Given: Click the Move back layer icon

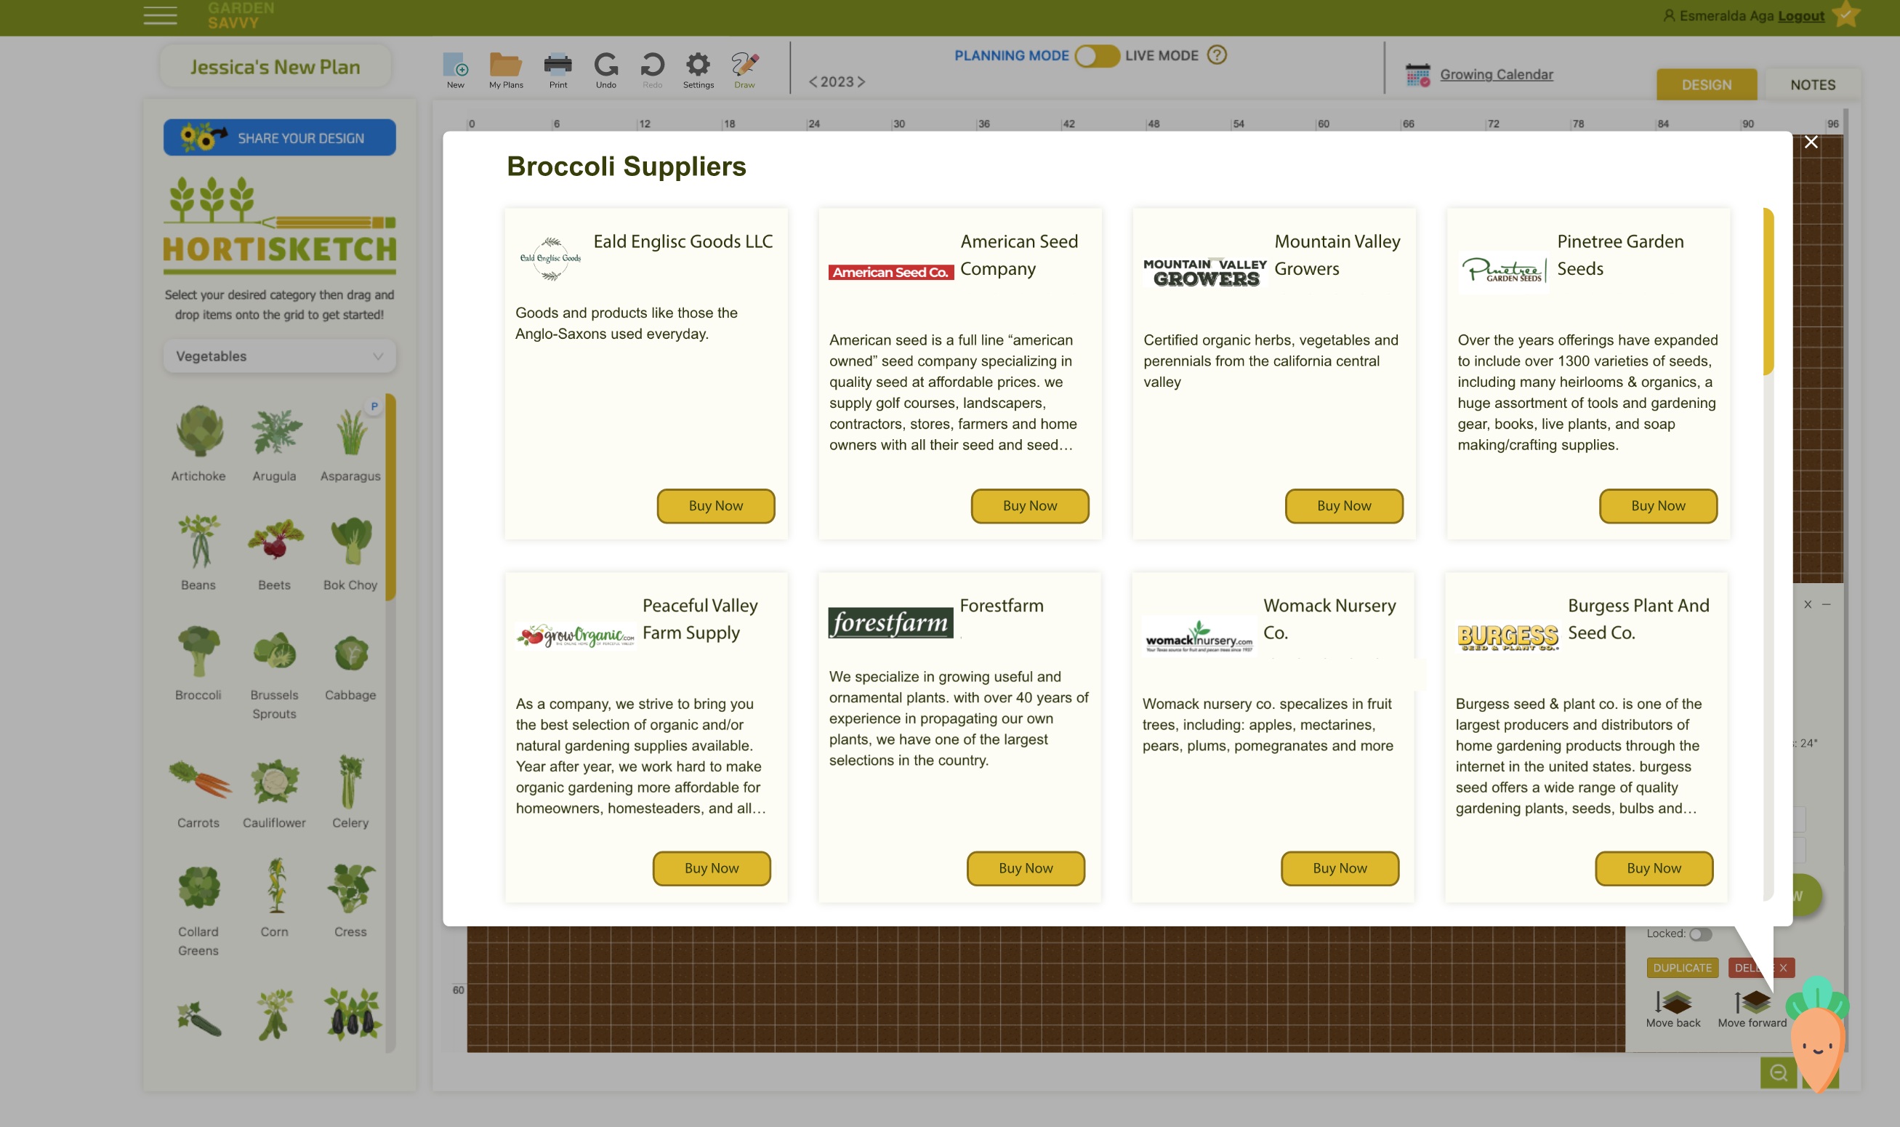Looking at the screenshot, I should tap(1673, 1002).
